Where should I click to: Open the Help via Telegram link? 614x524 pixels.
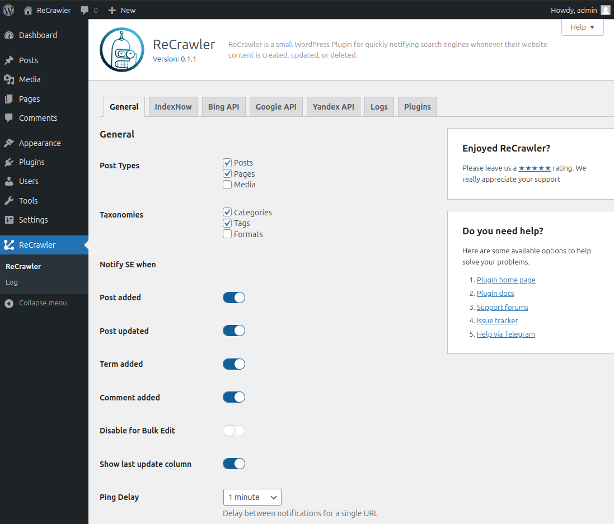[506, 334]
